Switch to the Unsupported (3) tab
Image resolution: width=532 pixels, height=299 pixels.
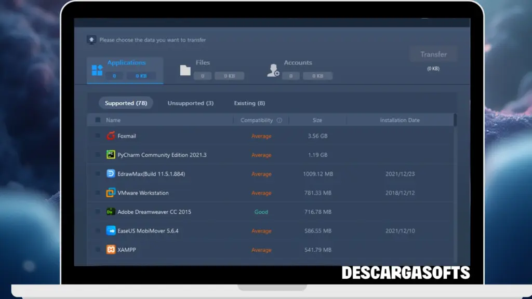[x=190, y=103]
